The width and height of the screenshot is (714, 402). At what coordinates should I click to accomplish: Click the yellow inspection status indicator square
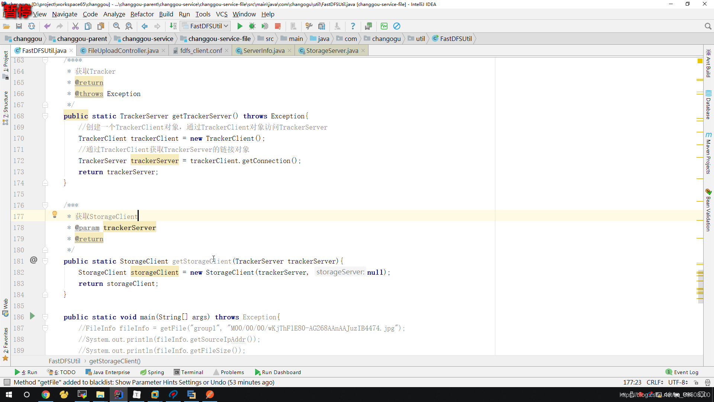700,61
